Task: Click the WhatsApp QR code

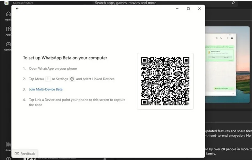Action: (x=165, y=81)
